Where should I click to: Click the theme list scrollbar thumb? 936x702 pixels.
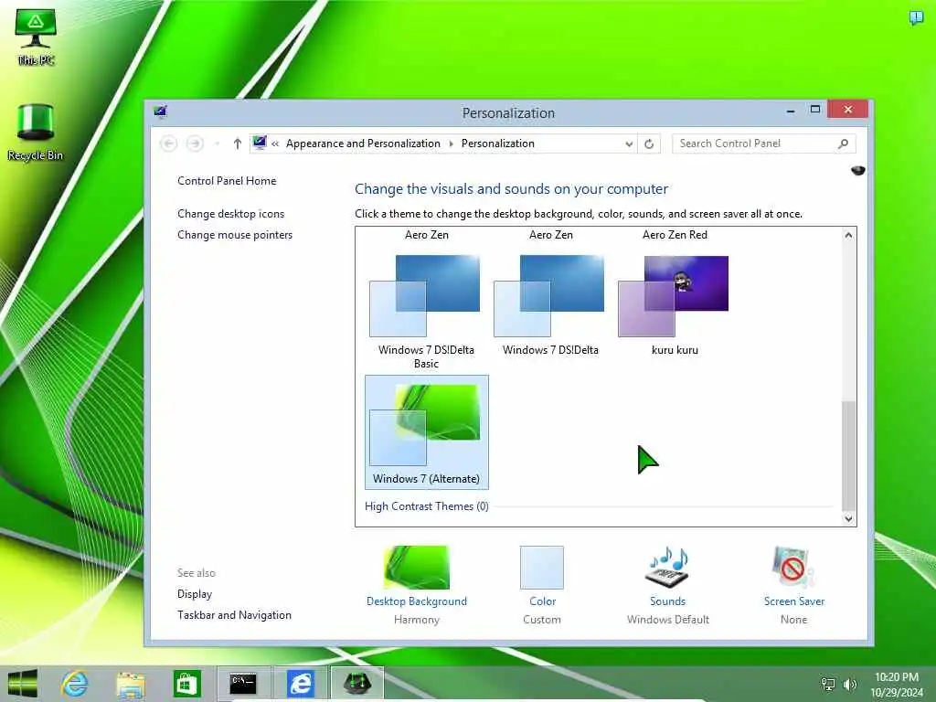848,456
